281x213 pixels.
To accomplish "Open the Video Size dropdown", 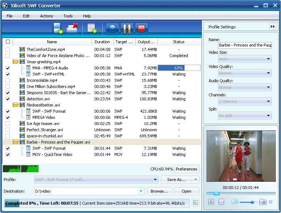I will click(245, 59).
